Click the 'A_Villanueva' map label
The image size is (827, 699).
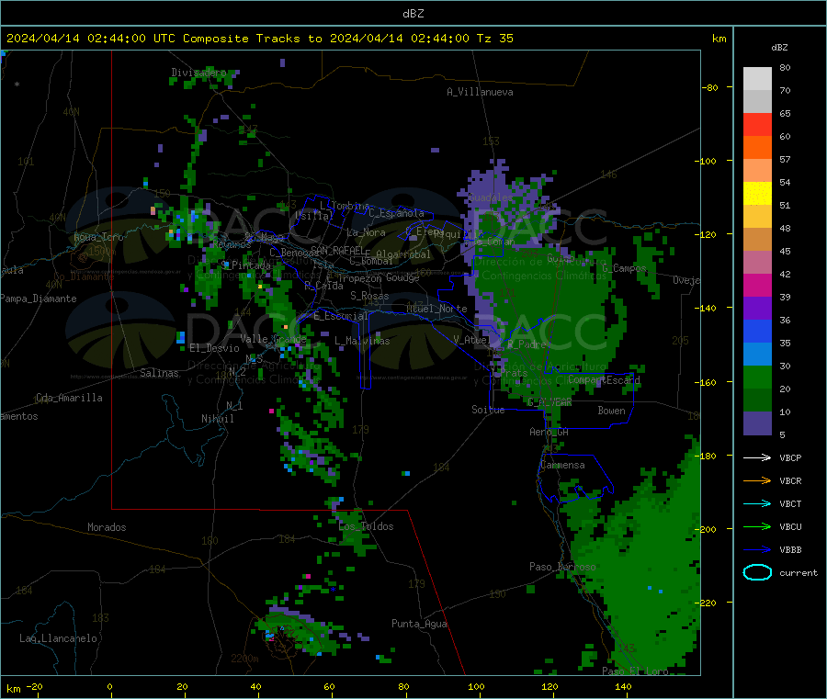[x=480, y=92]
